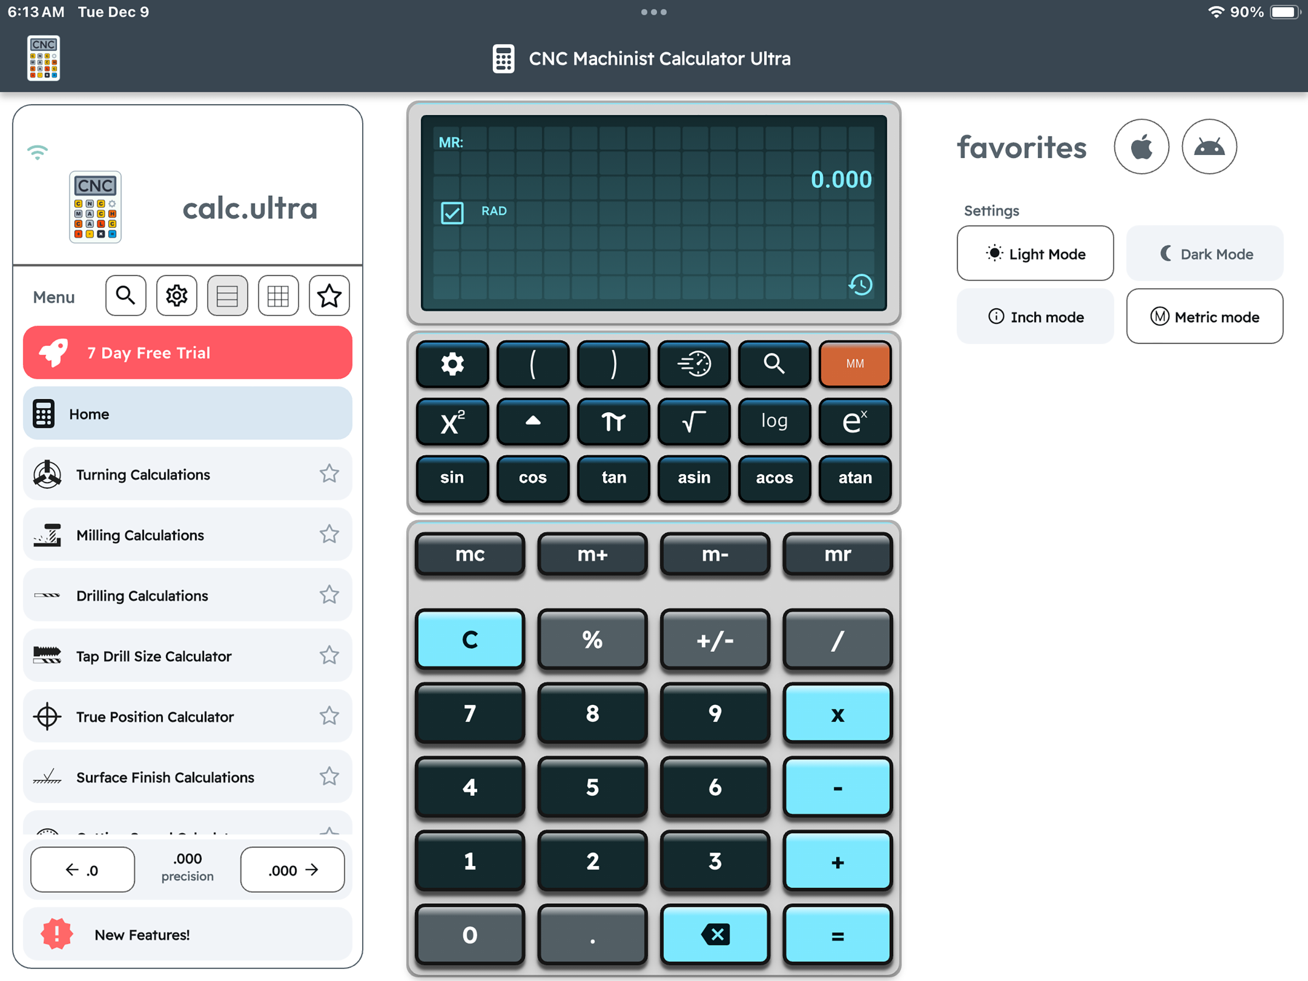1308x981 pixels.
Task: Open calculation history clock icon
Action: 860,284
